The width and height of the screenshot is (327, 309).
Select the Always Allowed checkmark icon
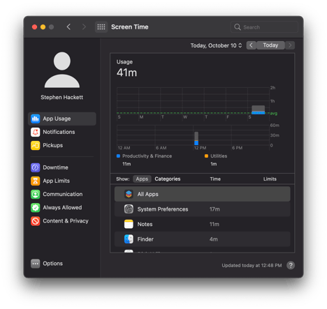(x=36, y=208)
